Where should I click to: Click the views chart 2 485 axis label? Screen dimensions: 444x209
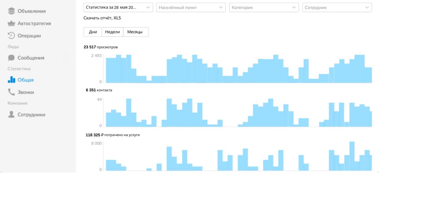point(96,55)
